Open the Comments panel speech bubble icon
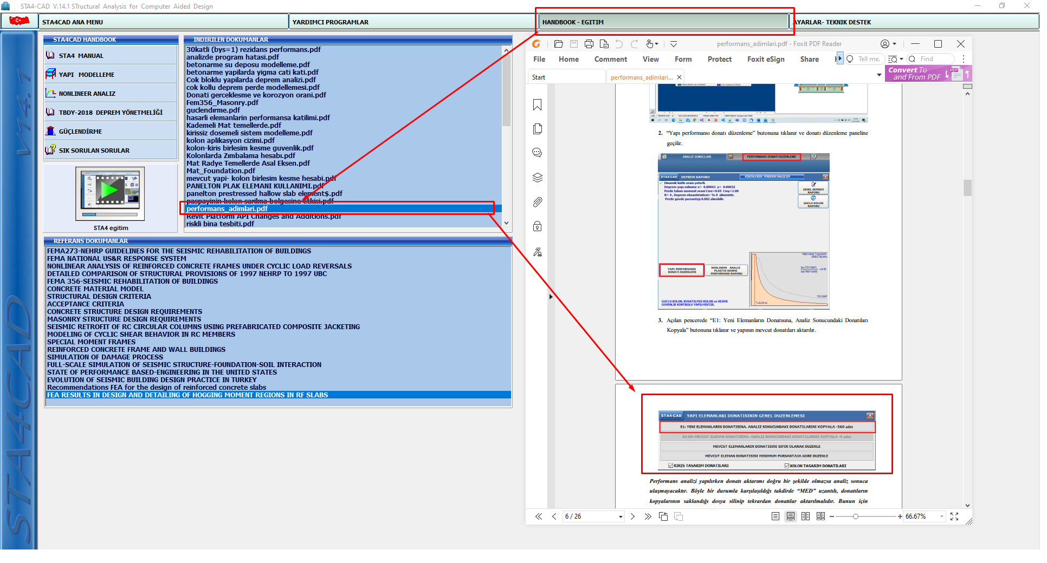Screen dimensions: 1047x563 click(x=537, y=153)
